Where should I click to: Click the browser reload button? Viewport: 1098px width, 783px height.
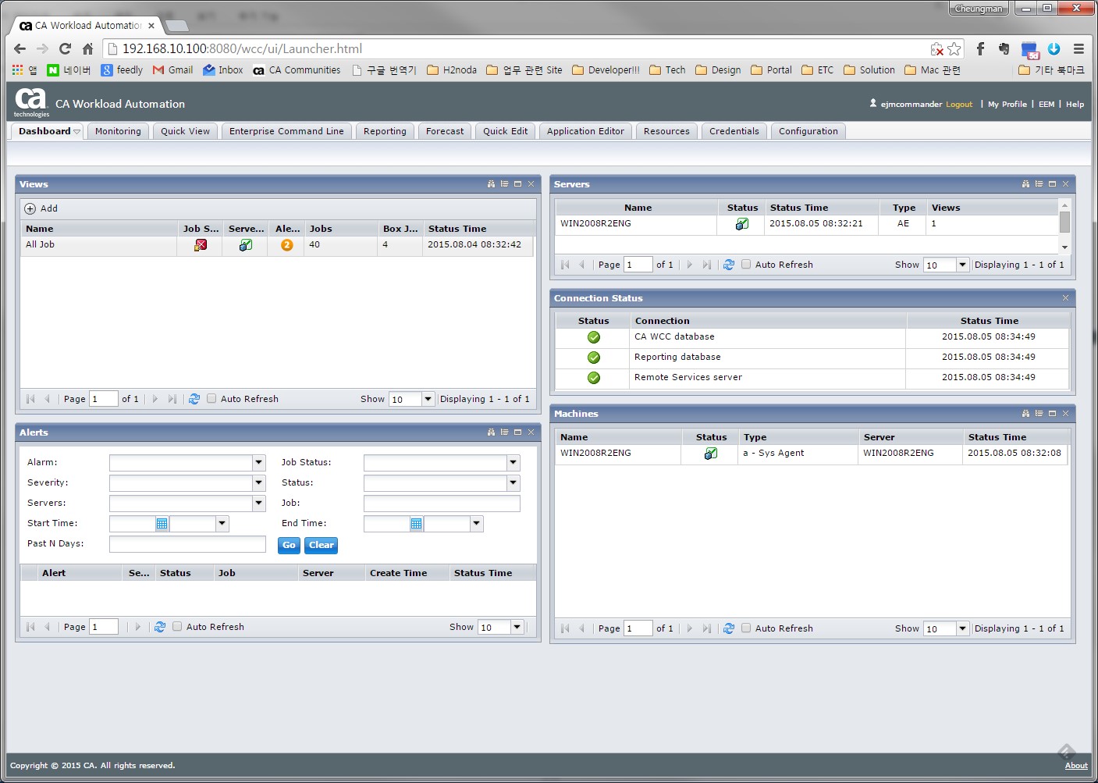click(65, 48)
